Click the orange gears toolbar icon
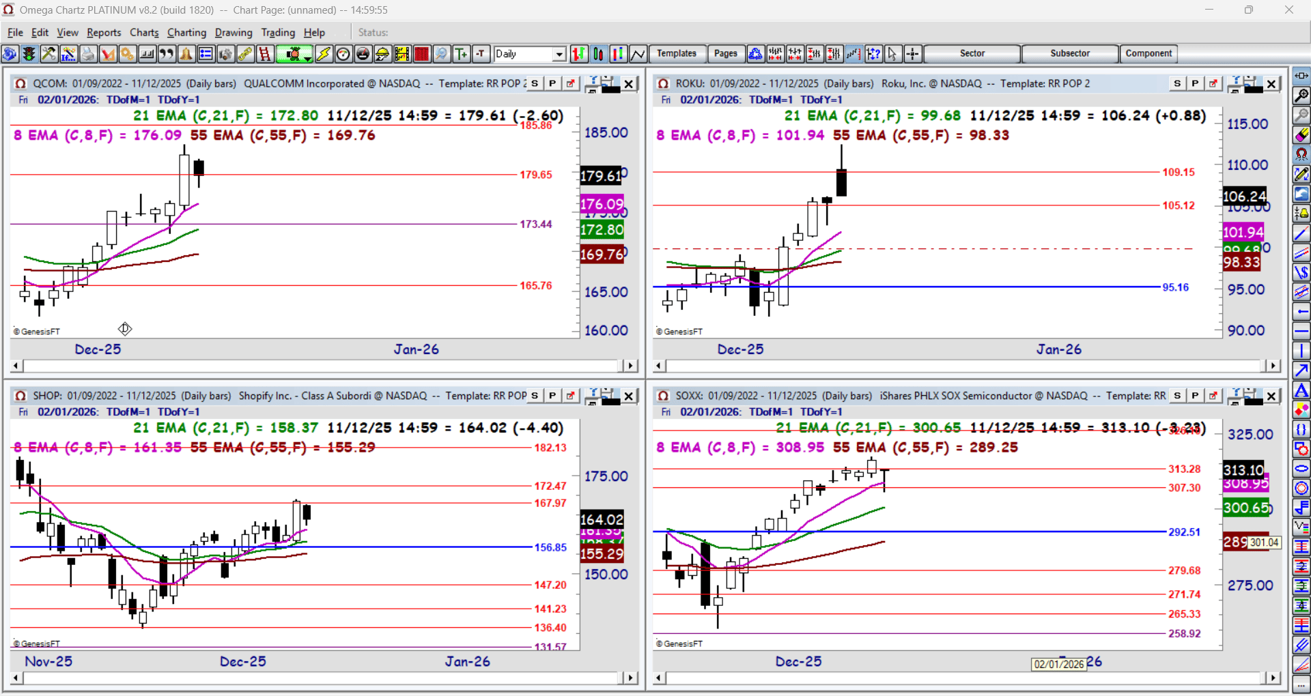 point(127,54)
